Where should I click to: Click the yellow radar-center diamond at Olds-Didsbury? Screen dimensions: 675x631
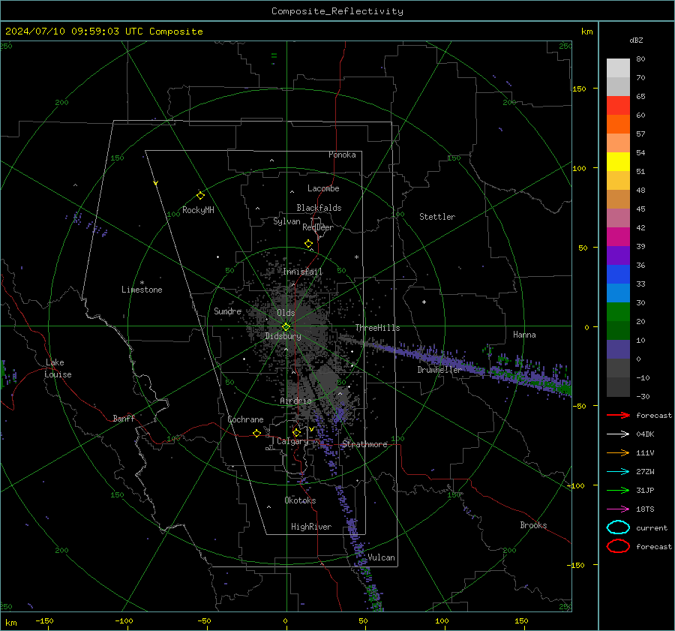(x=286, y=327)
